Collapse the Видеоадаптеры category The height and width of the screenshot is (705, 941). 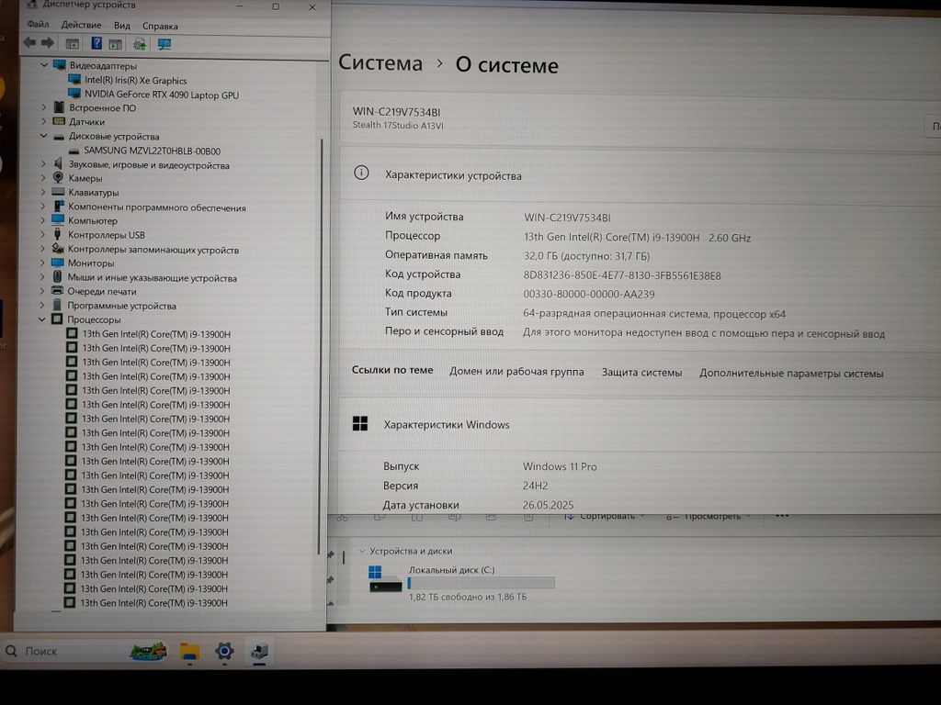pyautogui.click(x=43, y=66)
